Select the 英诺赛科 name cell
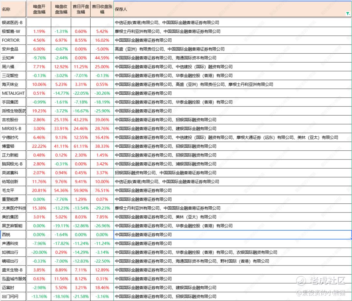Screen dimensions: 352x301 [13, 173]
